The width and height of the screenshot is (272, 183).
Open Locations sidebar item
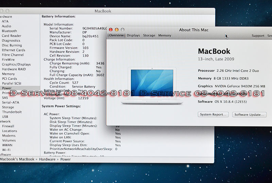coord(10,131)
